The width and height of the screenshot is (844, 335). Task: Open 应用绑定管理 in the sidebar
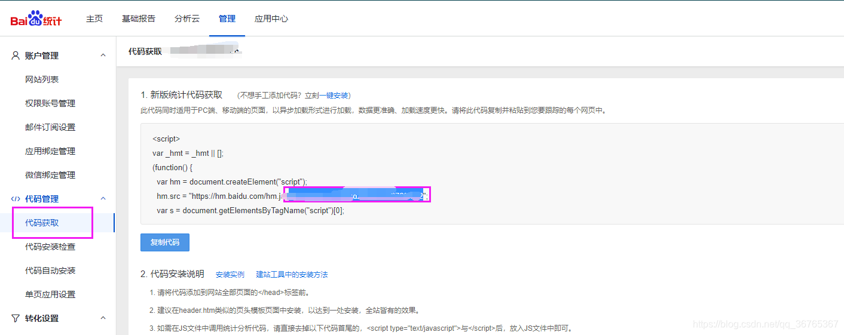(50, 151)
